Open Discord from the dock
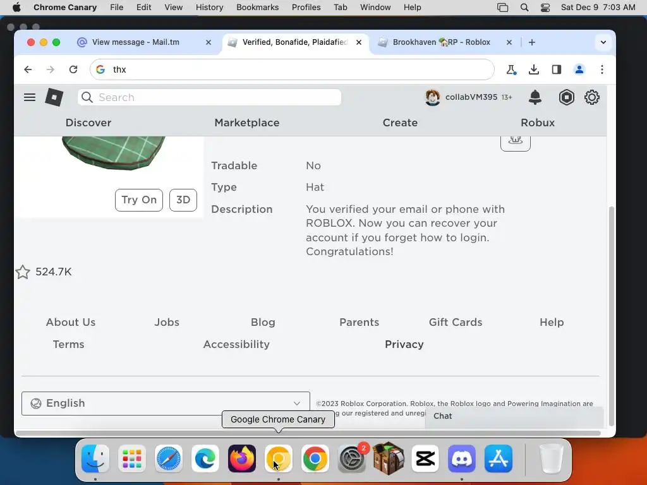Viewport: 647px width, 485px height. (462, 458)
